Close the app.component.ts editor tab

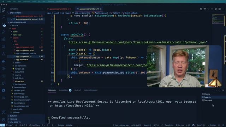pos(101,9)
